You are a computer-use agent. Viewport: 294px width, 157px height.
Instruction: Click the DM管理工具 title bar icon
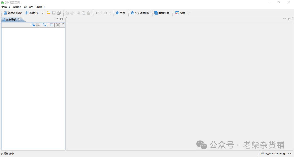click(x=2, y=2)
